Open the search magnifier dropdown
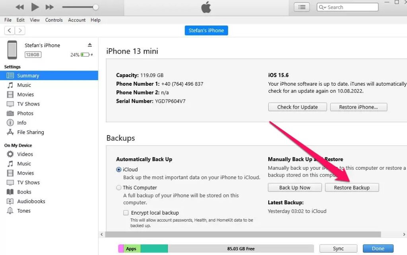This screenshot has width=407, height=255. [322, 7]
